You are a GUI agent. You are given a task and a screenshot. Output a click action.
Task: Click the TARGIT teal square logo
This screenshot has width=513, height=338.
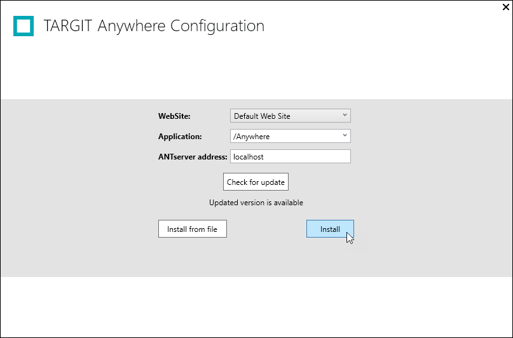pyautogui.click(x=24, y=26)
